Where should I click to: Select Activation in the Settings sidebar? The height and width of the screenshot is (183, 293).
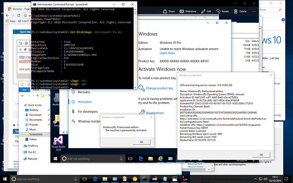pyautogui.click(x=82, y=102)
